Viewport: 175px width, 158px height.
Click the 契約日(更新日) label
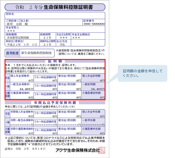(15, 41)
